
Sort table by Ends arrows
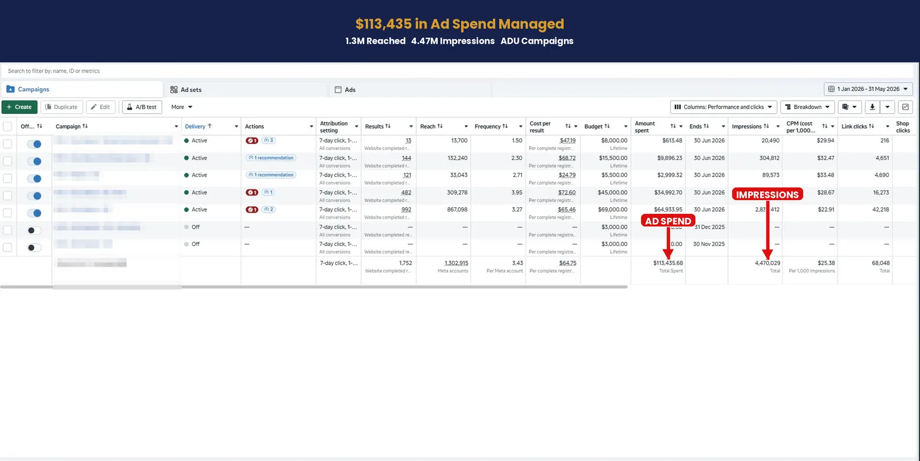tap(706, 126)
